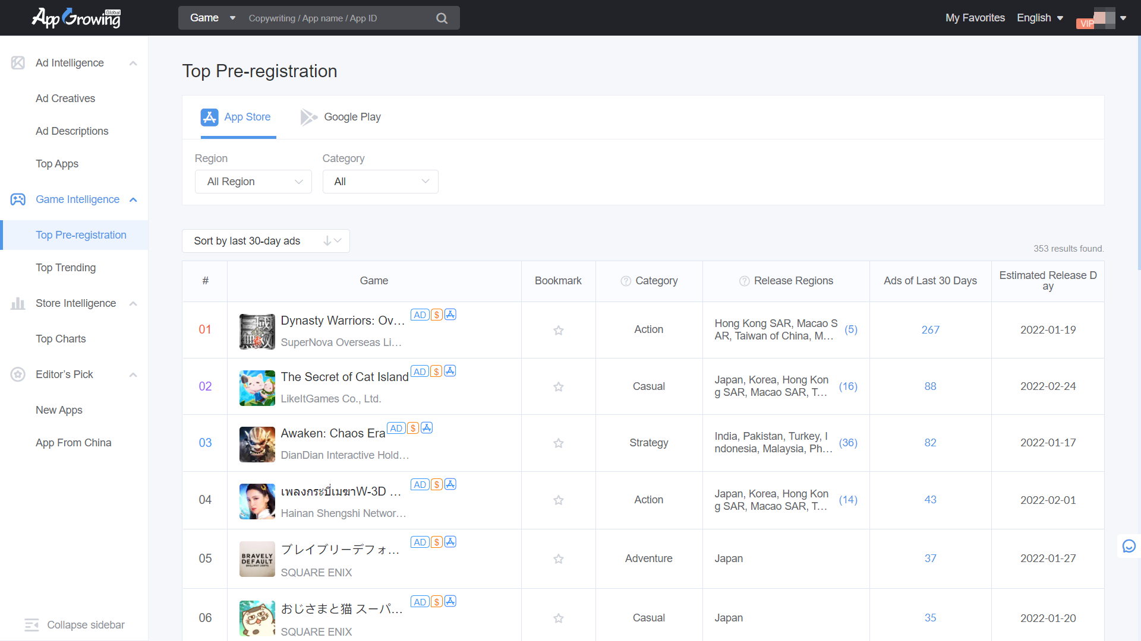This screenshot has height=641, width=1141.
Task: Click the 88 ads count link
Action: (931, 386)
